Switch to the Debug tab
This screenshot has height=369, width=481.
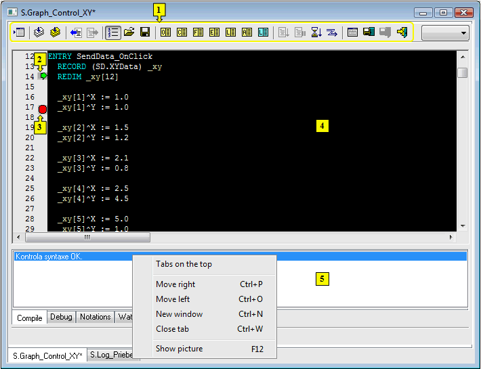(x=61, y=317)
